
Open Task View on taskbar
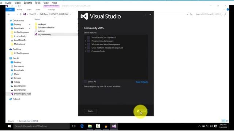(x=73, y=126)
